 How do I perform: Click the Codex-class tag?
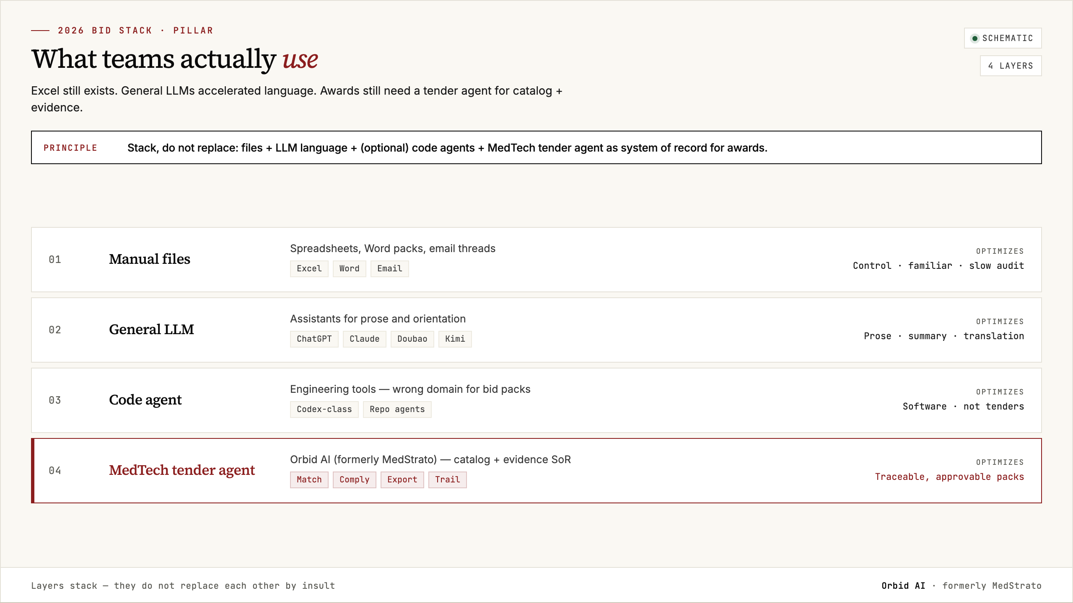[324, 409]
